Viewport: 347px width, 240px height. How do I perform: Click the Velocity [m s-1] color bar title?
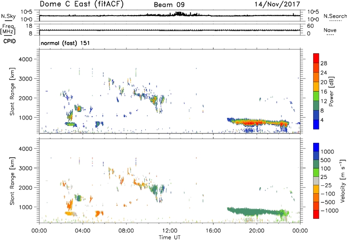[343, 181]
